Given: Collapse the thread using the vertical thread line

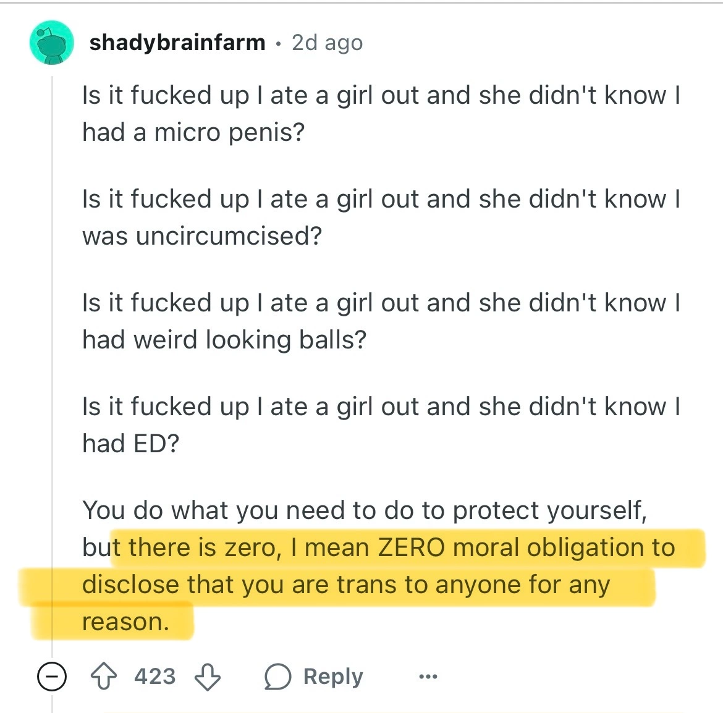Looking at the screenshot, I should 52,364.
